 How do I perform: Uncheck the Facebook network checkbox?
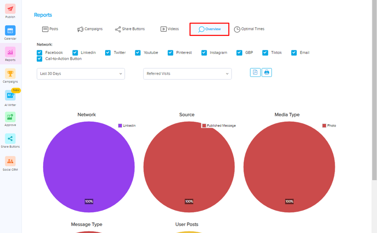39,53
